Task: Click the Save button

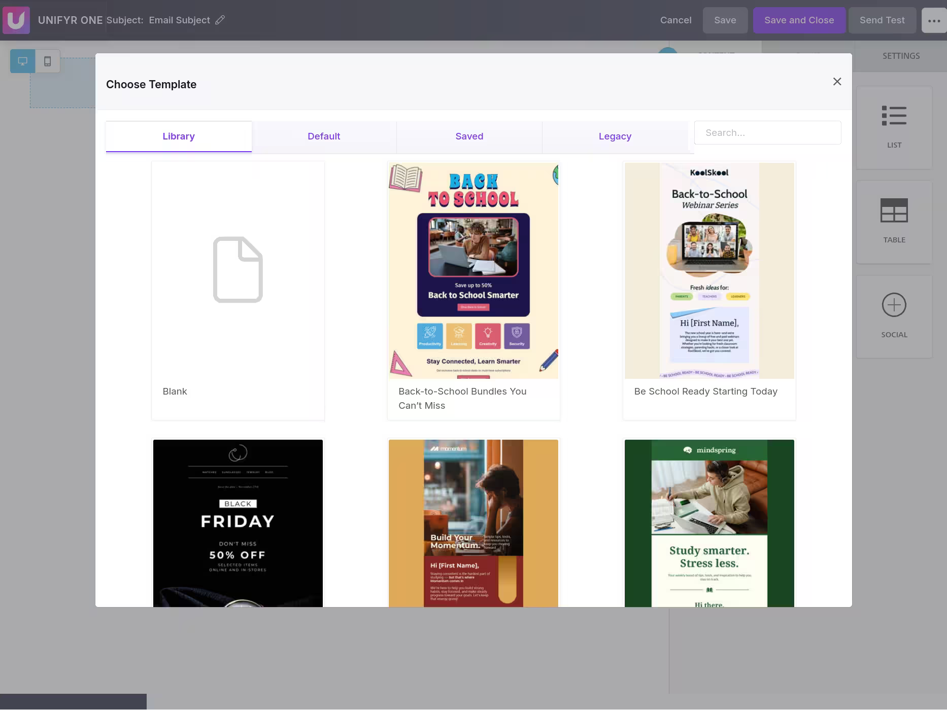Action: coord(725,20)
